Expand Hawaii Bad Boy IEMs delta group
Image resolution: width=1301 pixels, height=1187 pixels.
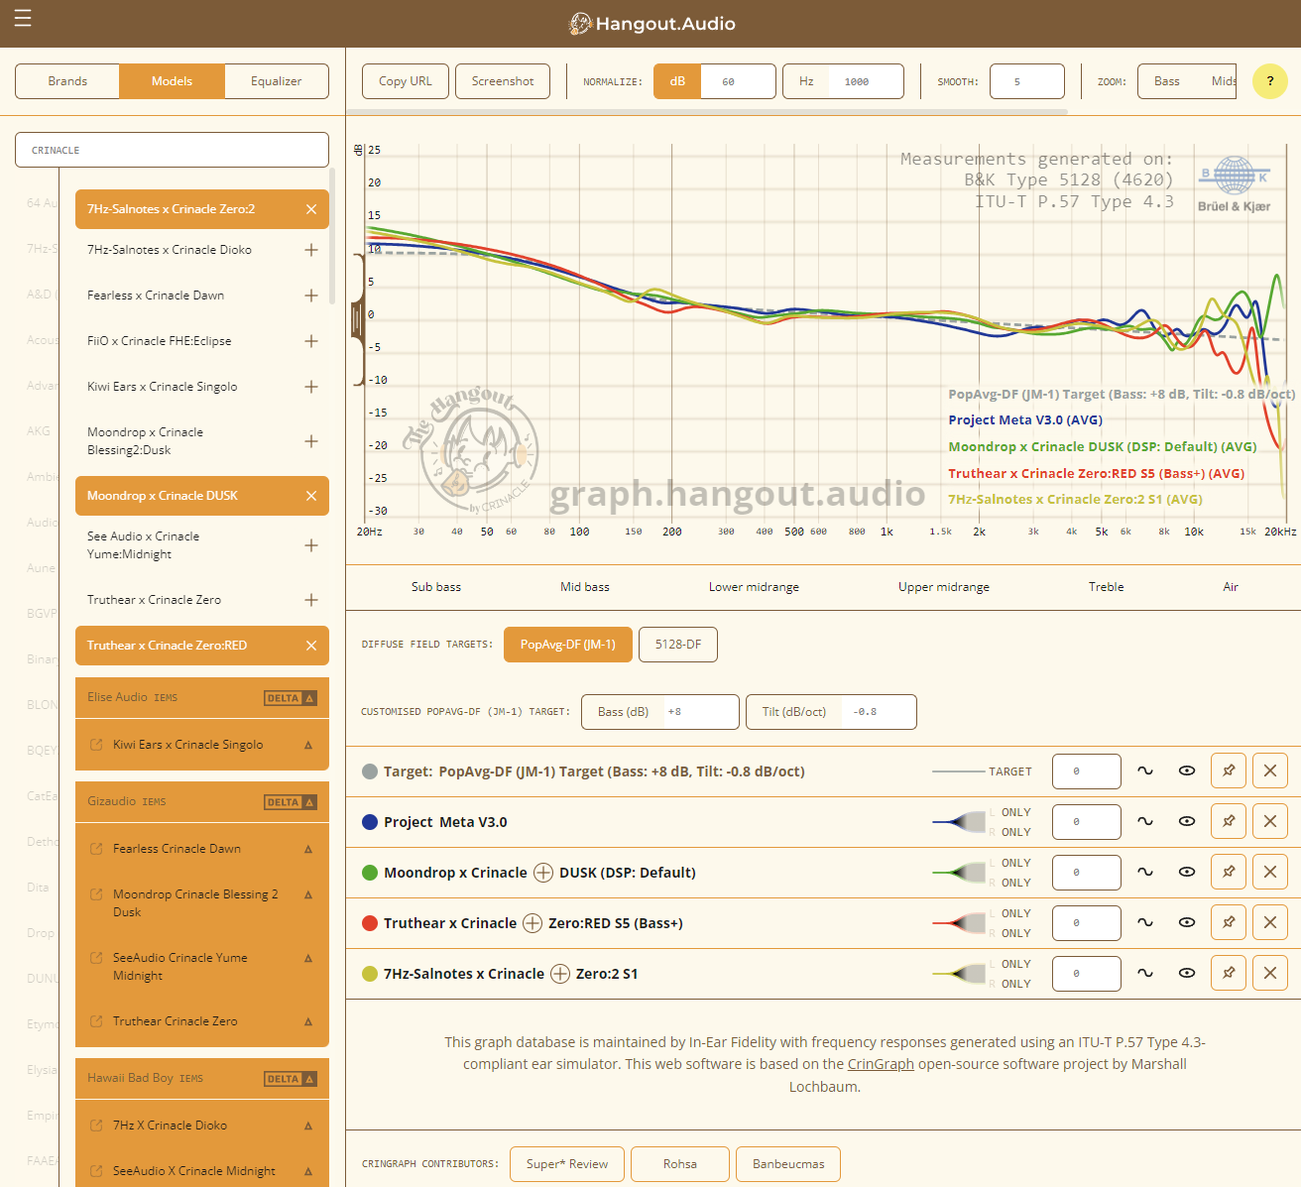pos(202,1078)
